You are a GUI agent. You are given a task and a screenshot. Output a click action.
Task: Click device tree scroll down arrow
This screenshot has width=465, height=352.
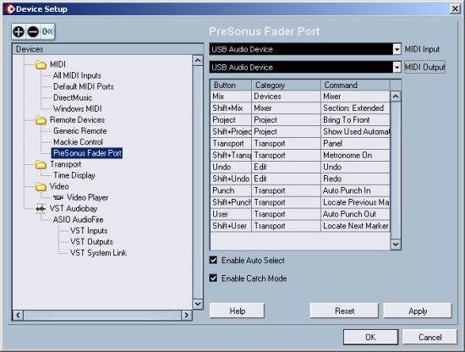(x=198, y=304)
